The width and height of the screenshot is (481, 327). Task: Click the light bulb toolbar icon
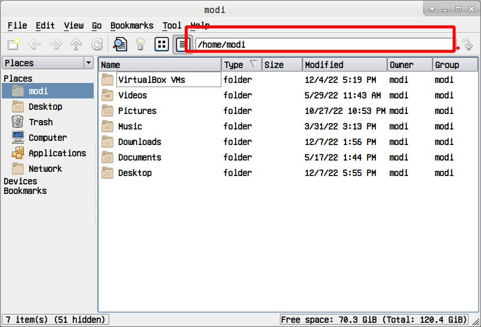pos(140,44)
